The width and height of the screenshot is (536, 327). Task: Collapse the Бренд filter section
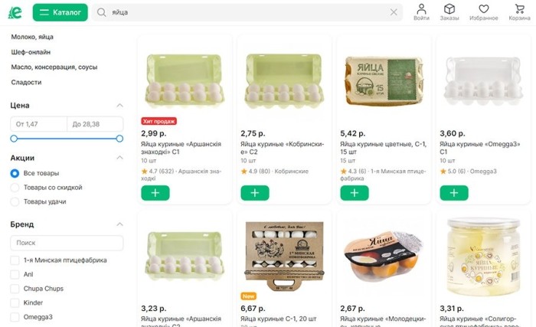(119, 224)
